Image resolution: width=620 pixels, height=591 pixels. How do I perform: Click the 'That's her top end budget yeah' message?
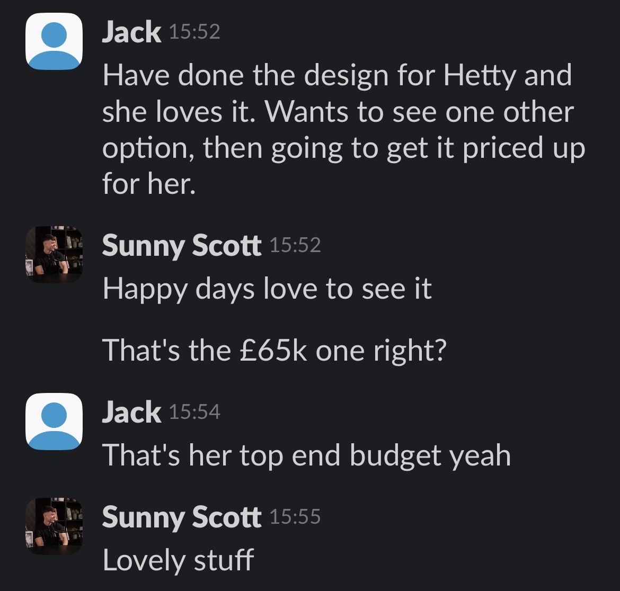(306, 455)
